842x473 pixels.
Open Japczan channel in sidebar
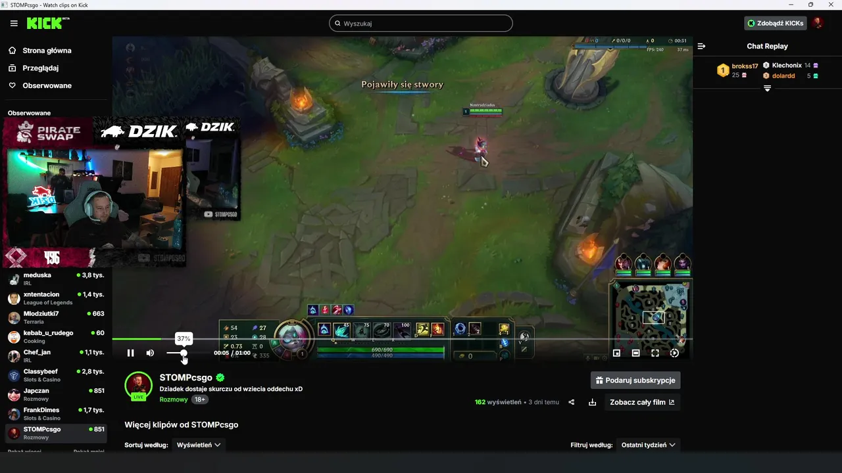pos(56,394)
